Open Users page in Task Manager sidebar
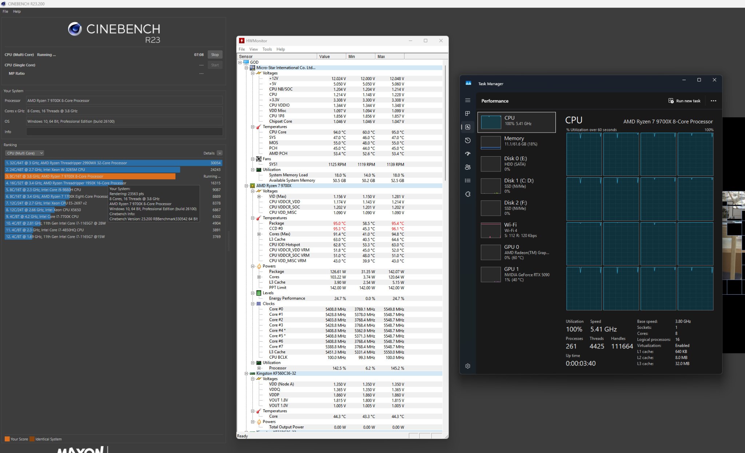745x453 pixels. [468, 167]
